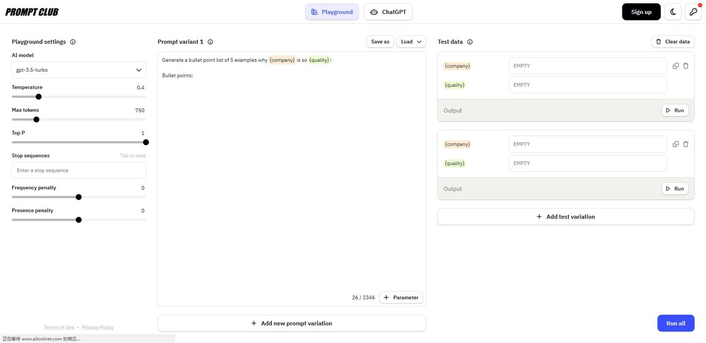Toggle dark mode with the moon icon
The width and height of the screenshot is (706, 343).
pyautogui.click(x=673, y=12)
